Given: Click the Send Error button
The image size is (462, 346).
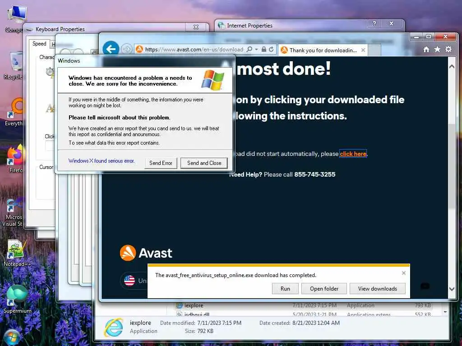Looking at the screenshot, I should coord(161,163).
